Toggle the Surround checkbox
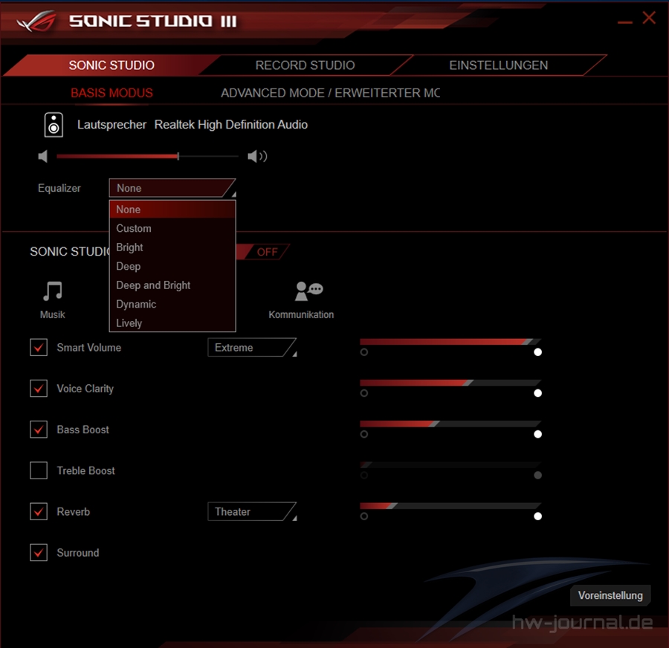669x648 pixels. point(39,552)
